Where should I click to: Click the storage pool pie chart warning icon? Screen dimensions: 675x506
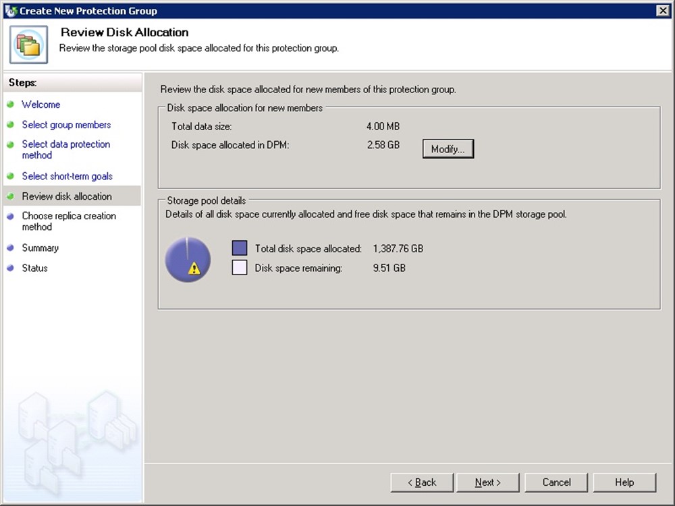[194, 269]
